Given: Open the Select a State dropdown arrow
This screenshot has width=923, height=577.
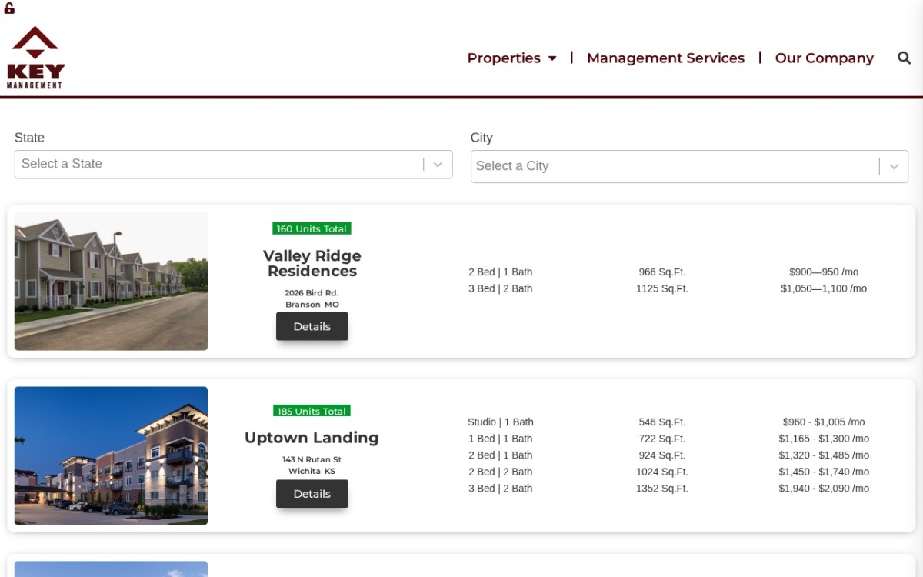Looking at the screenshot, I should [438, 165].
